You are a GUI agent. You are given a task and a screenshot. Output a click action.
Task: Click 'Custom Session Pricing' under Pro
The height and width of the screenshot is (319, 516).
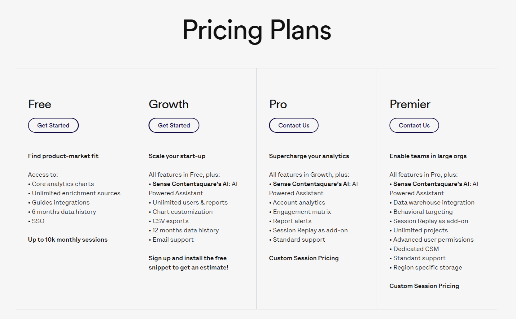303,258
